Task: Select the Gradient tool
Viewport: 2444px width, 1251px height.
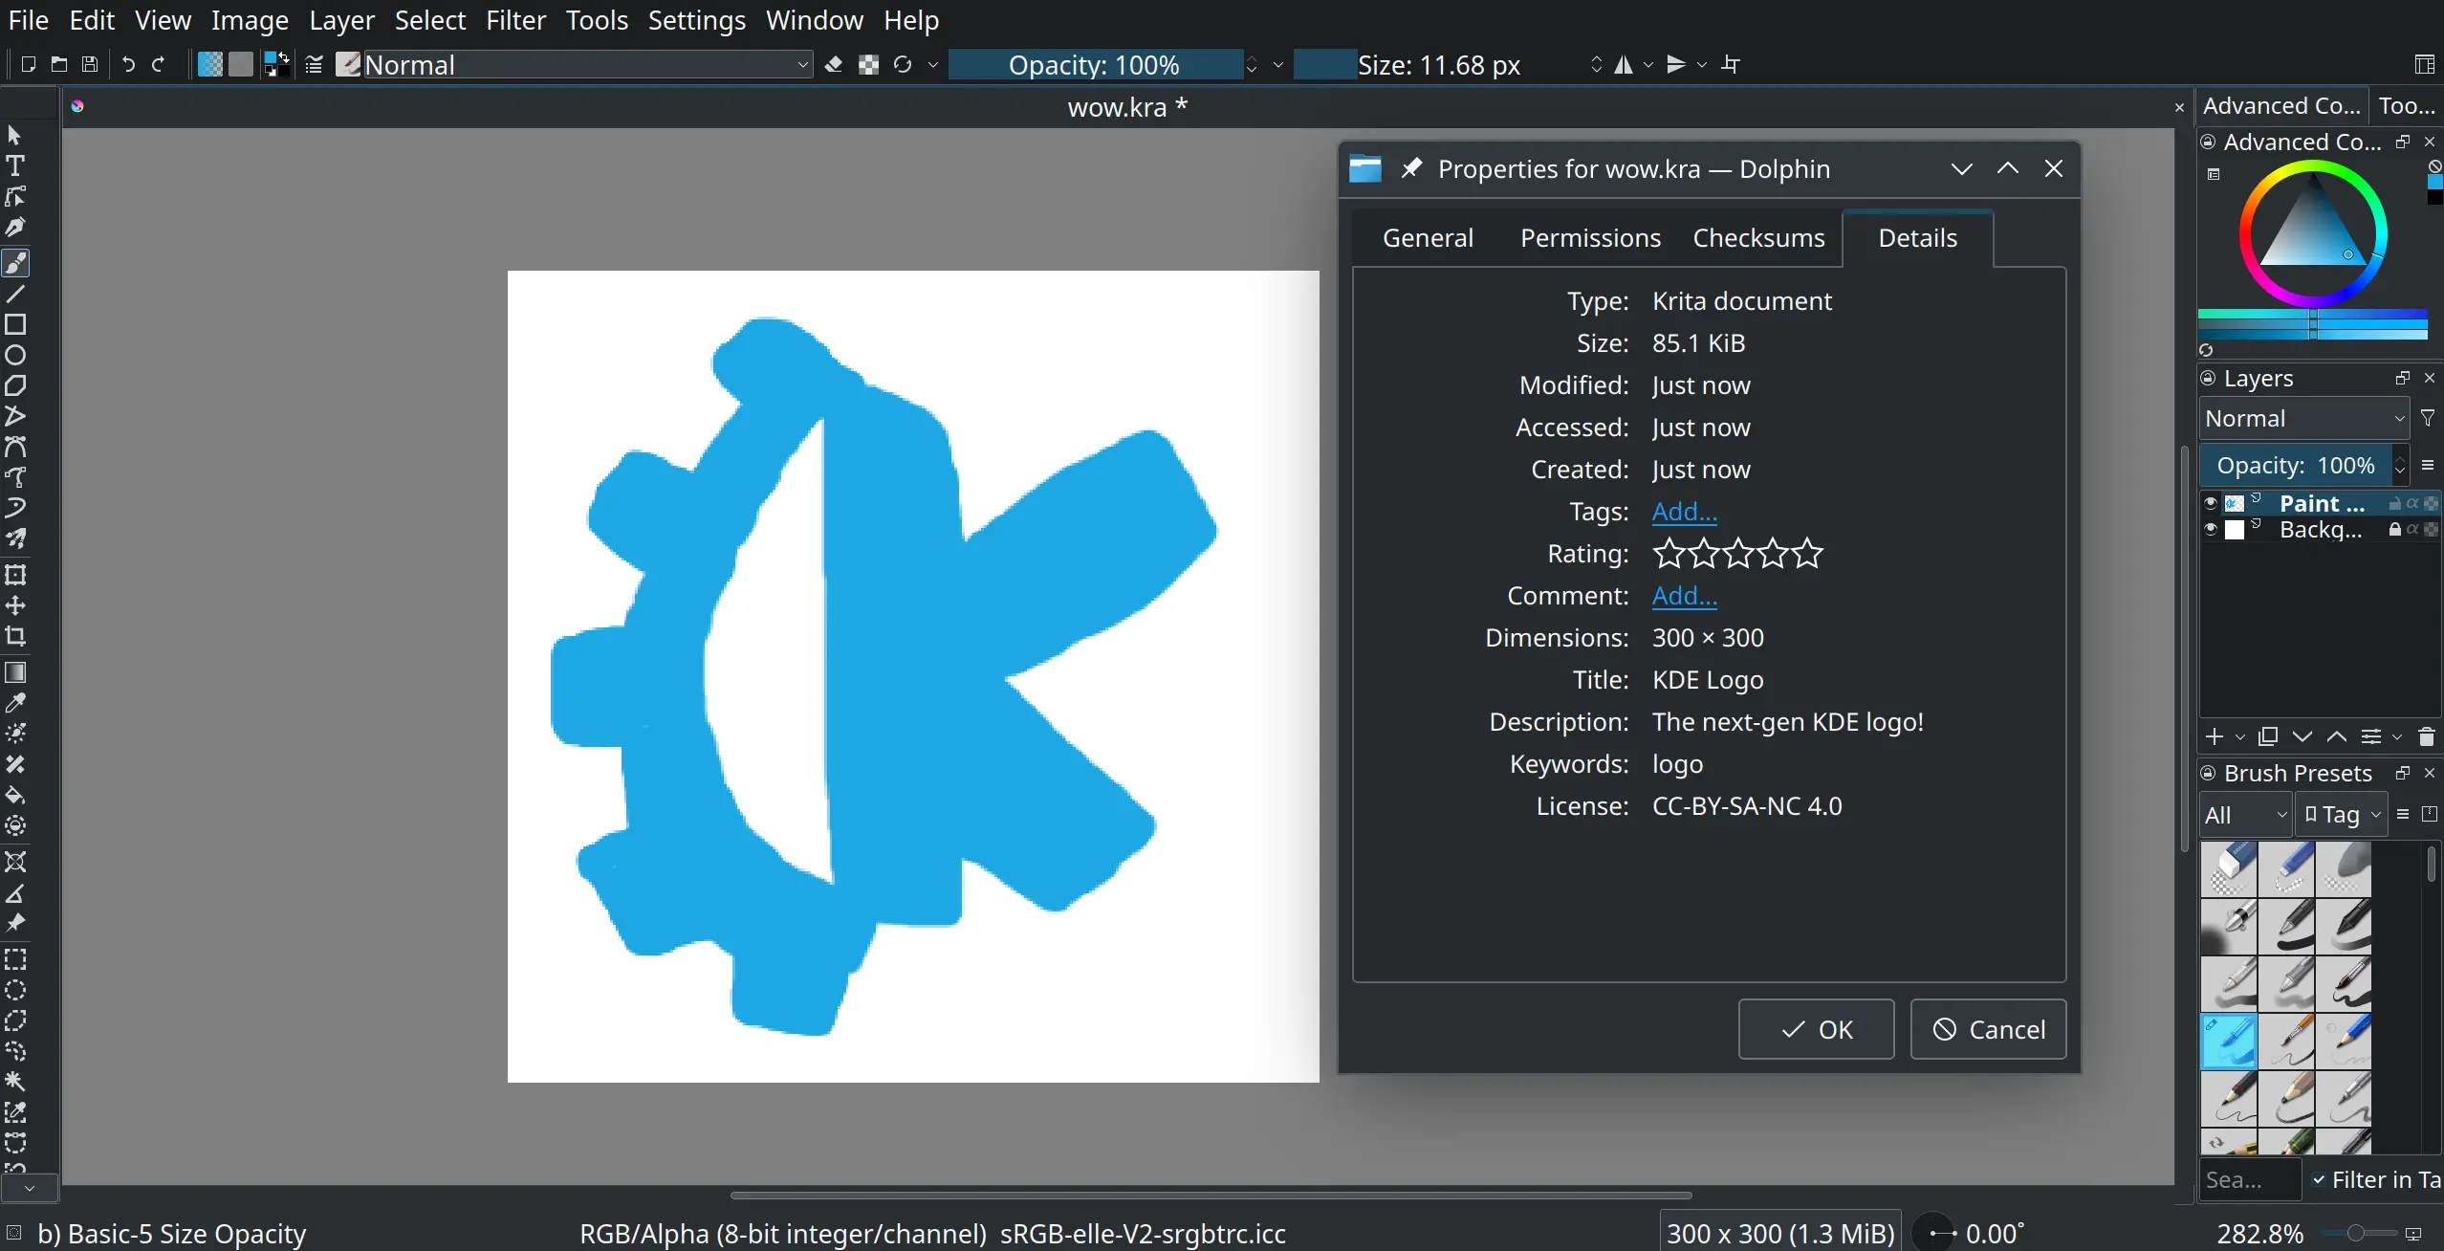Action: 15,672
